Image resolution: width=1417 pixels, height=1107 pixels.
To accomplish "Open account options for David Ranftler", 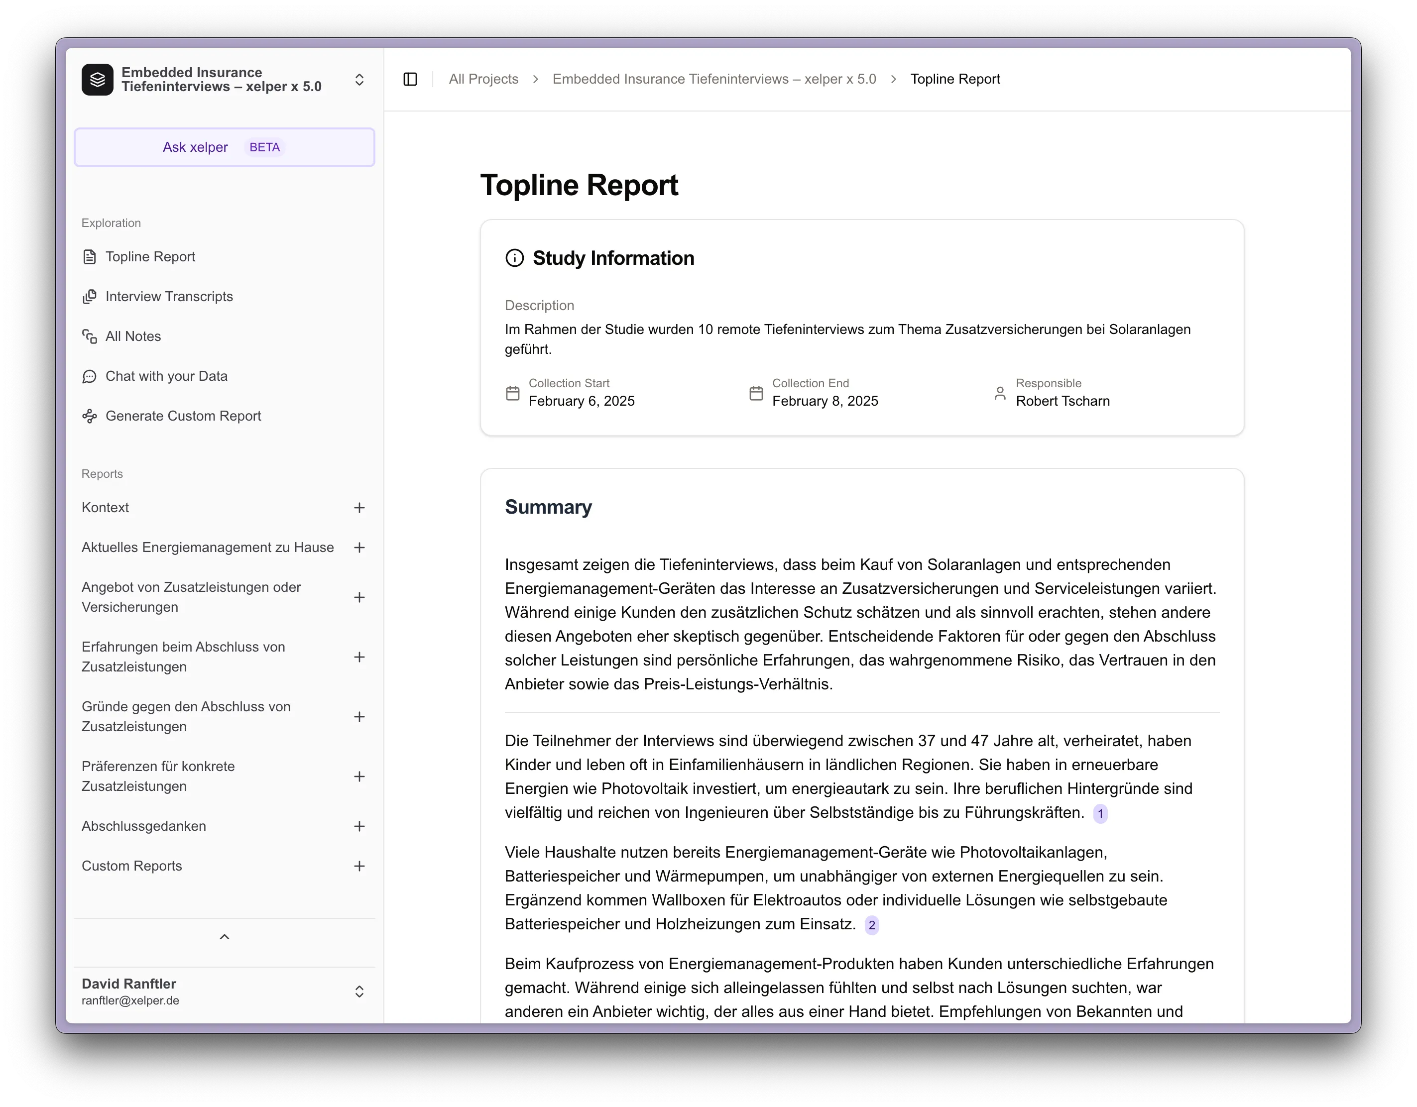I will click(x=359, y=992).
